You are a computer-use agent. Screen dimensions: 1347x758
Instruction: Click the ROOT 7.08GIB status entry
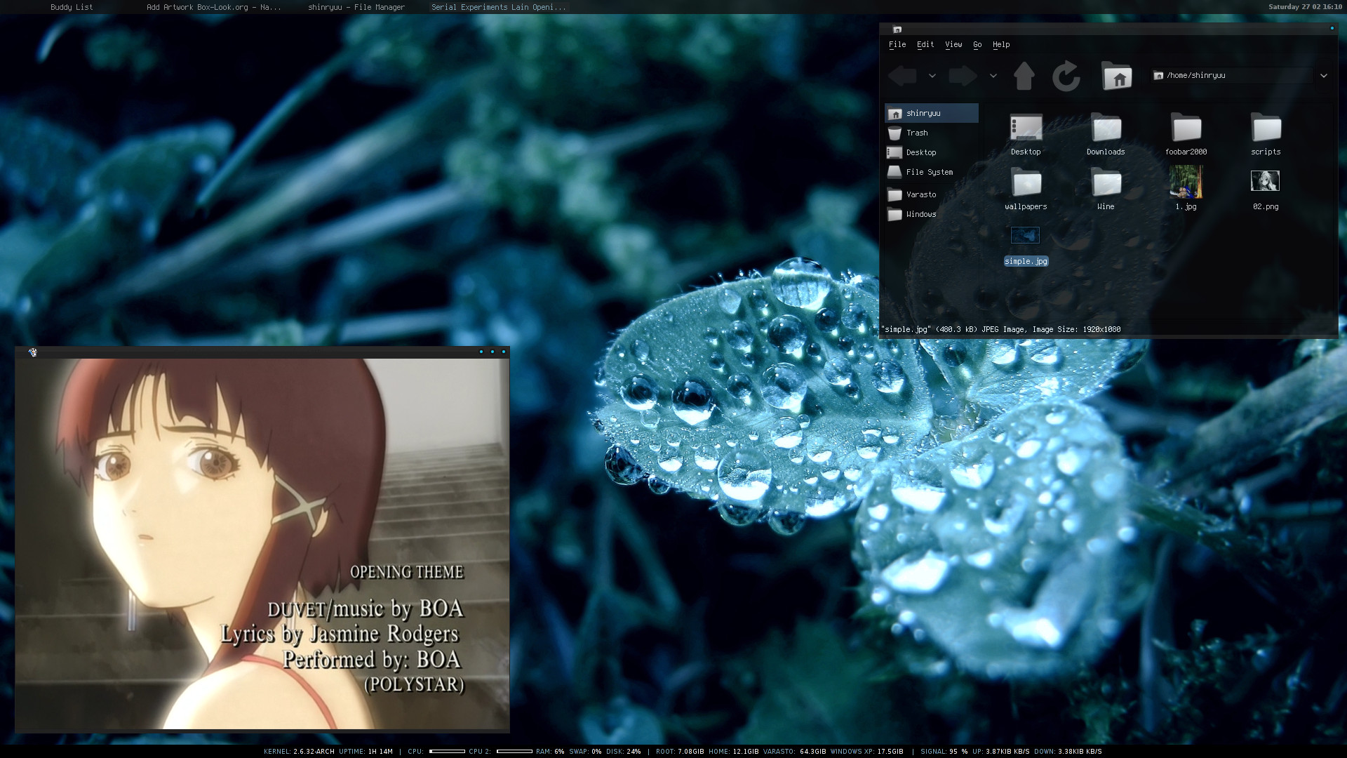tap(680, 752)
